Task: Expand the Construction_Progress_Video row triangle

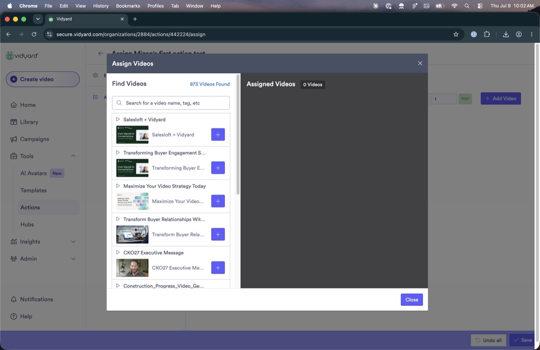Action: pos(118,285)
